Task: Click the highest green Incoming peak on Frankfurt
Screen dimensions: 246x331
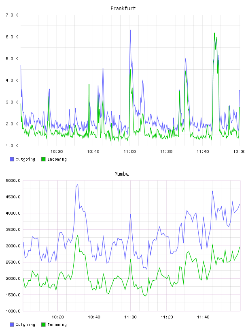Action: click(x=214, y=33)
